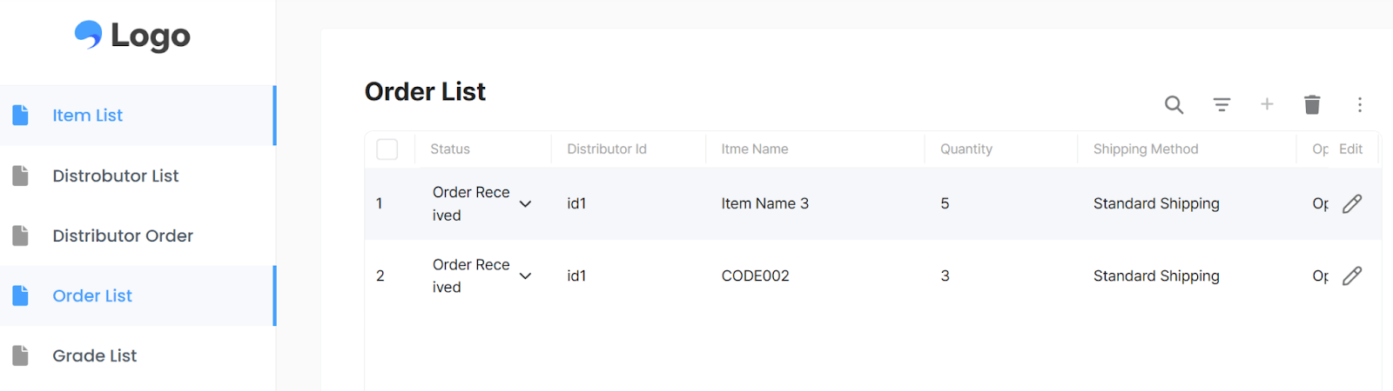Sort by the Status column header

450,149
